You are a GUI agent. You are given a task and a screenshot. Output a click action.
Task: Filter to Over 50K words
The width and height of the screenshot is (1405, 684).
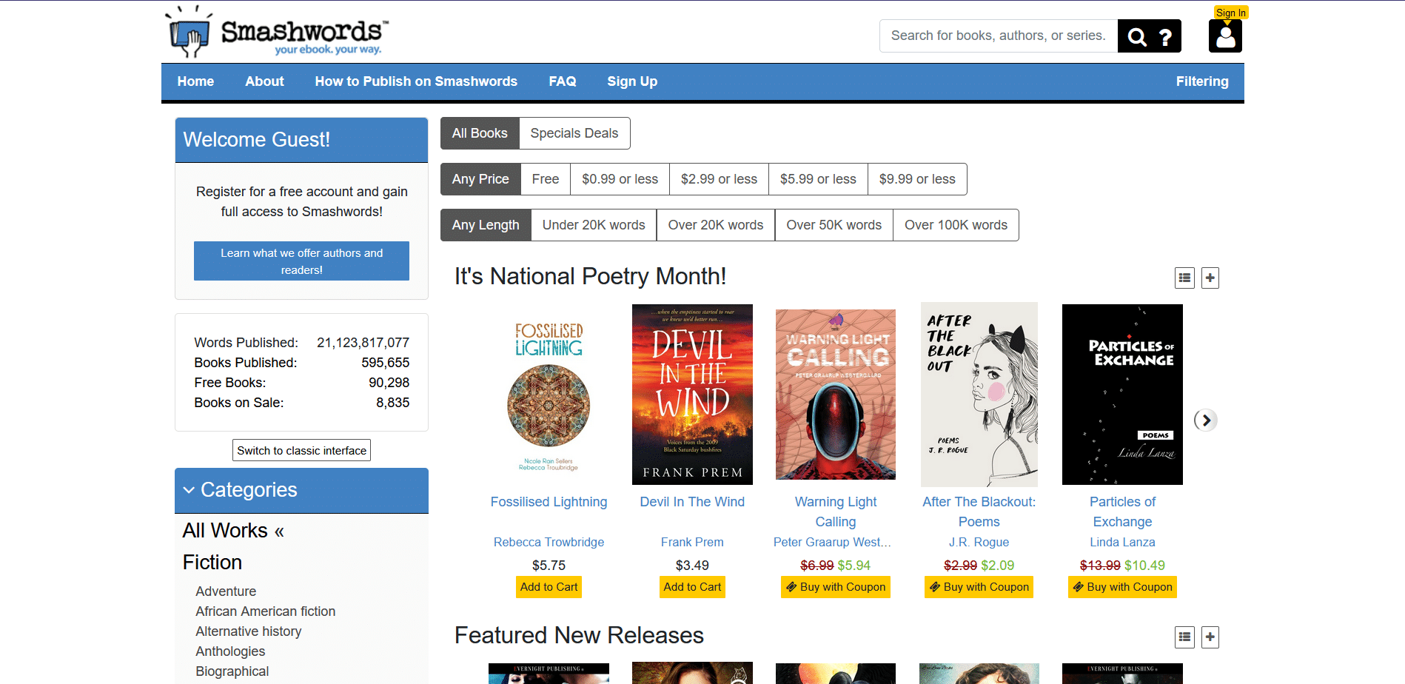834,225
